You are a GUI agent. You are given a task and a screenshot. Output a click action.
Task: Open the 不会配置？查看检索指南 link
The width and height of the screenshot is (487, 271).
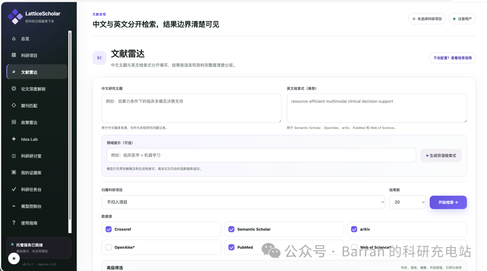pyautogui.click(x=453, y=58)
